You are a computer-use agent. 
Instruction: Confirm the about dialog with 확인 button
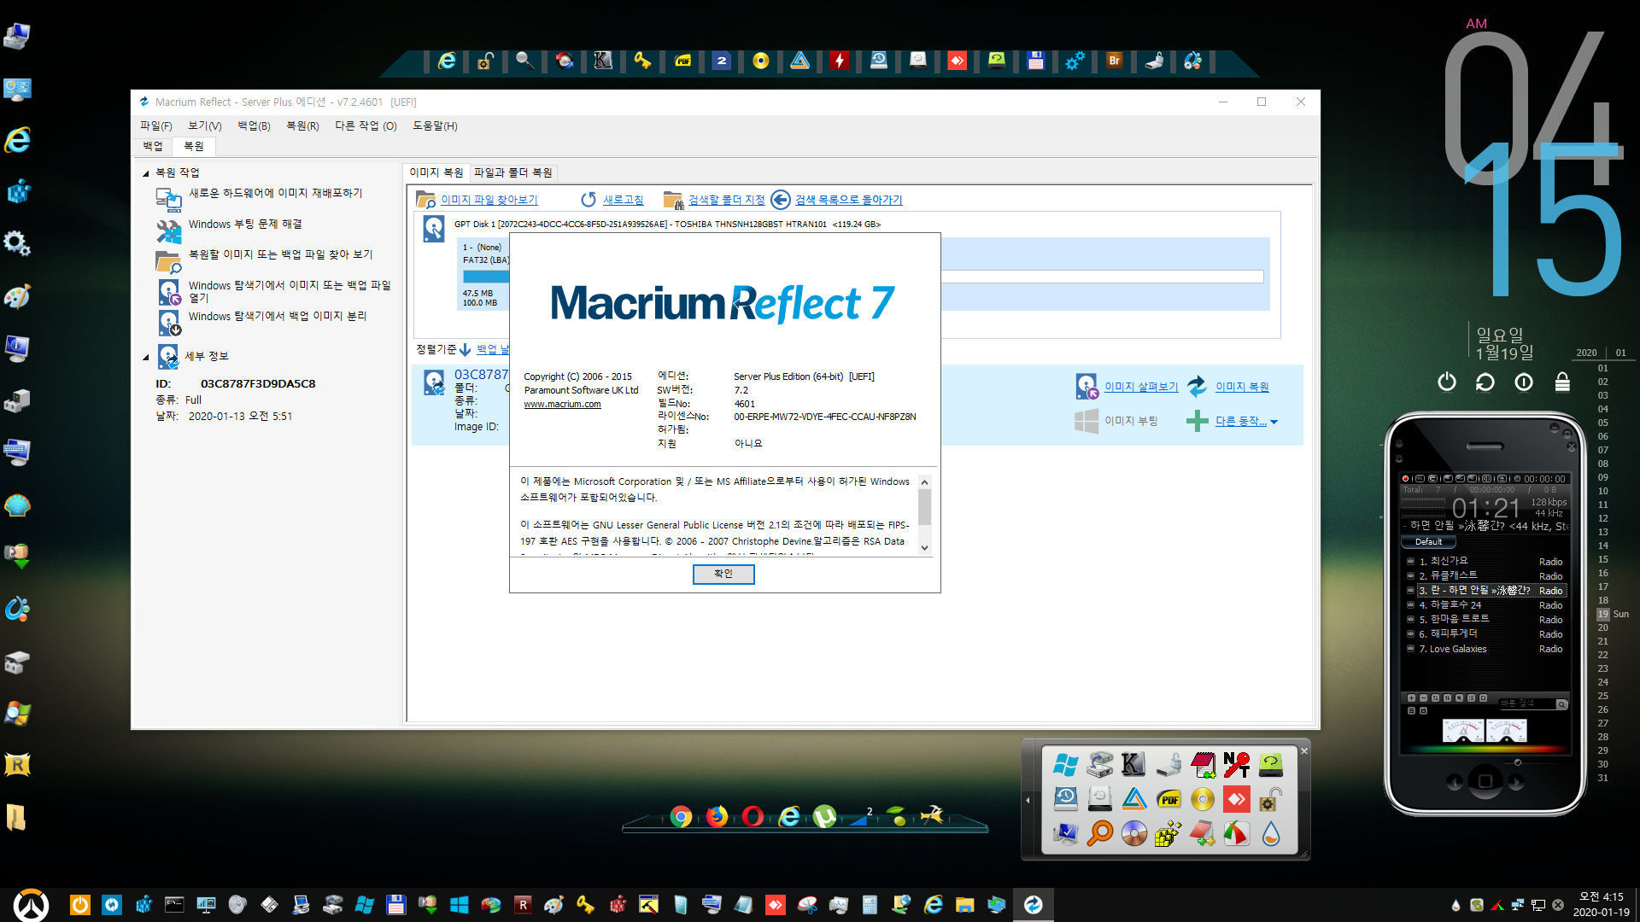723,574
